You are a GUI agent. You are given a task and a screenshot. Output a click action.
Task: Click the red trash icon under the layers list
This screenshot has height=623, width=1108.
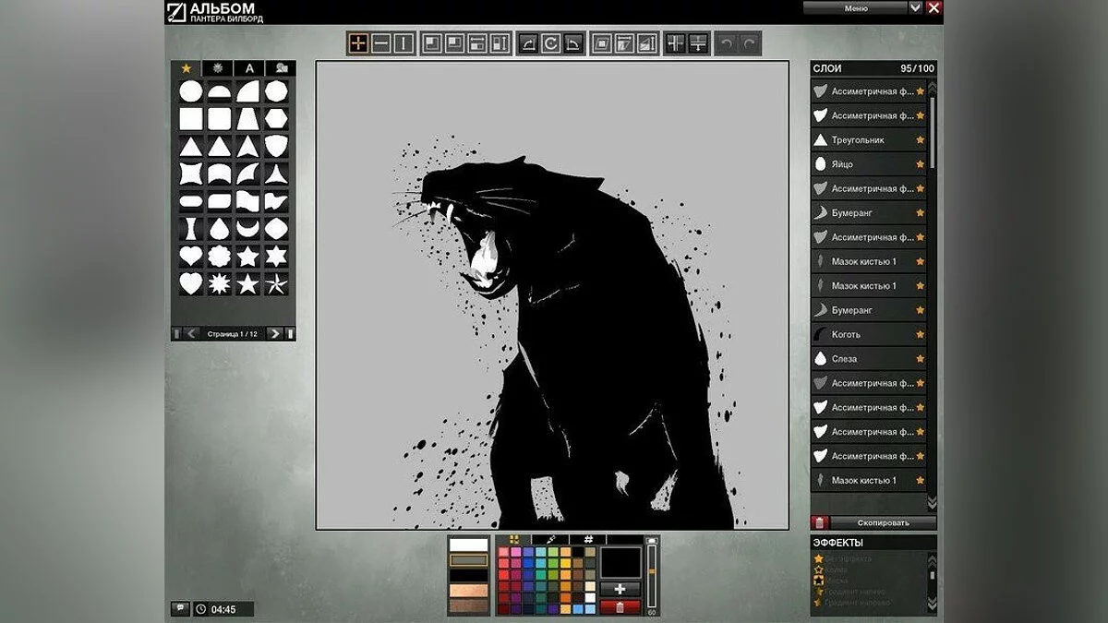tap(819, 522)
